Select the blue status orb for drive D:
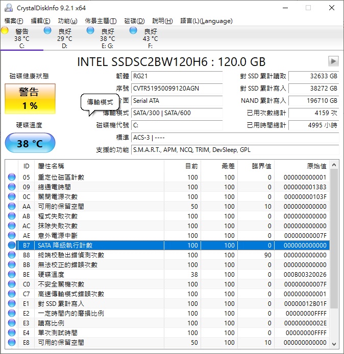Viewport: 344px width, 354px height. (x=47, y=31)
